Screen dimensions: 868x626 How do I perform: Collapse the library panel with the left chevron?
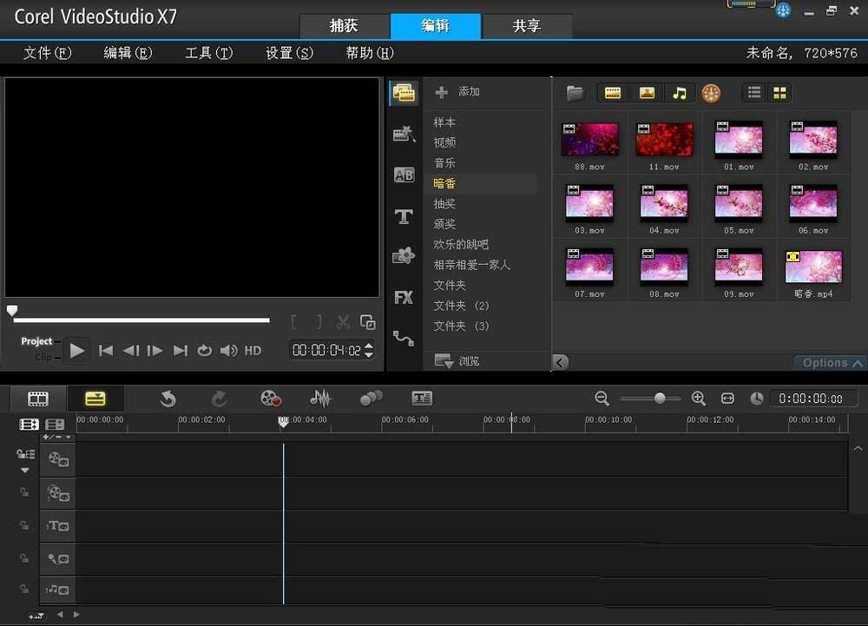[560, 362]
